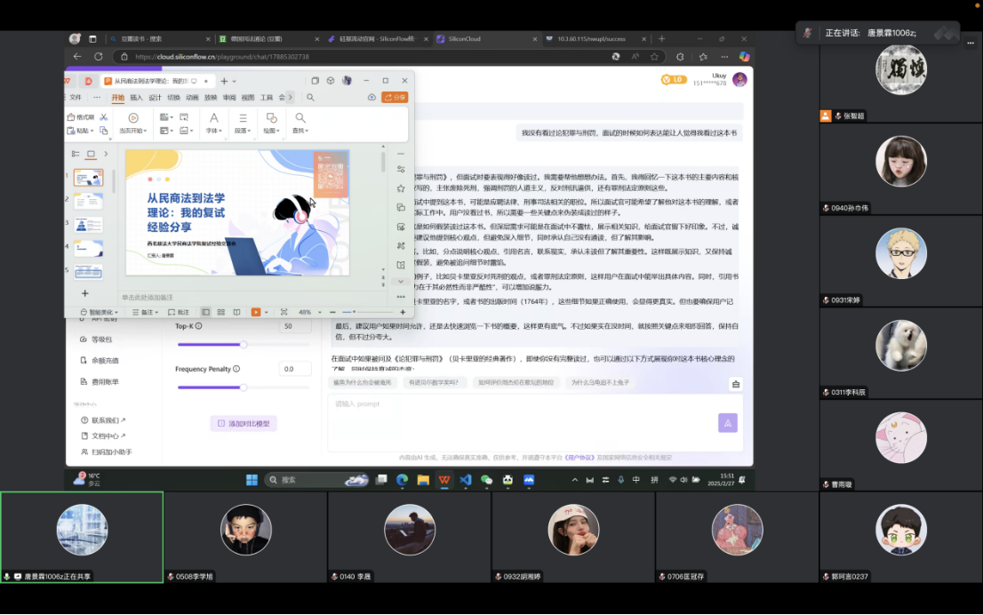
Task: Click the magnifier search icon in ribbon tabs
Action: pos(310,98)
